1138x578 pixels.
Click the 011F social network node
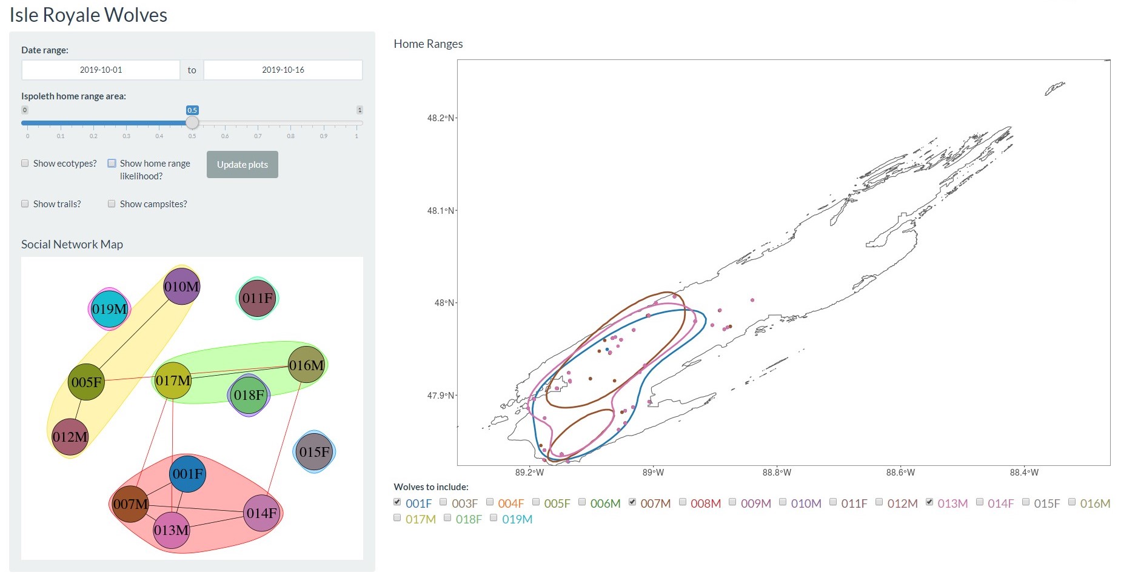[x=257, y=298]
